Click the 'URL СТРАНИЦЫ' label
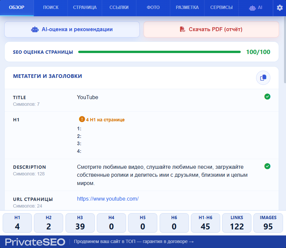Image resolution: width=286 pixels, height=248 pixels. 33,199
